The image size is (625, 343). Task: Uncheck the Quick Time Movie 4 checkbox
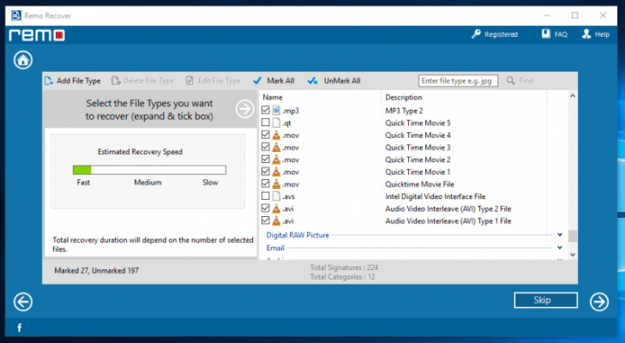pyautogui.click(x=266, y=135)
